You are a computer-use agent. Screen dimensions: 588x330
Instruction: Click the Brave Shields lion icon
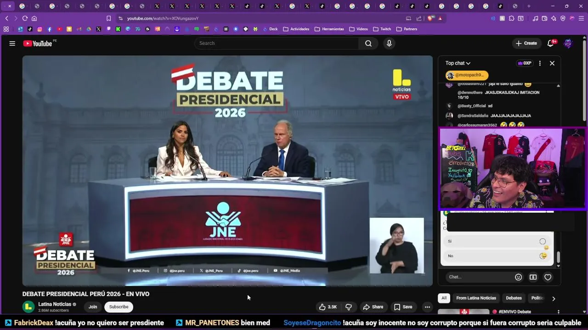pyautogui.click(x=430, y=18)
